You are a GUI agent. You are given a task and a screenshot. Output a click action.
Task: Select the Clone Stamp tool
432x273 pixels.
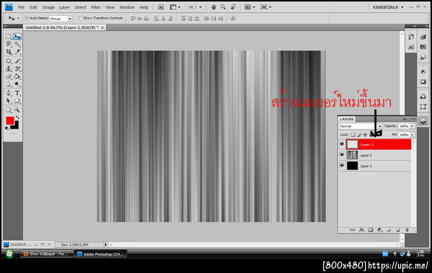click(9, 68)
